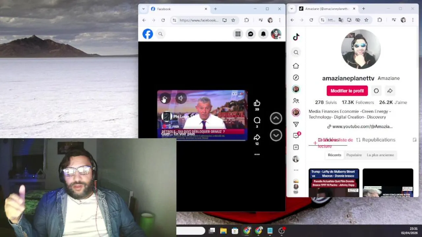Open Facebook notifications bell
422x237 pixels.
pos(263,34)
